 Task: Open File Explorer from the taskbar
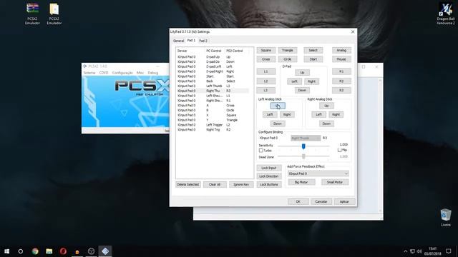(49, 251)
